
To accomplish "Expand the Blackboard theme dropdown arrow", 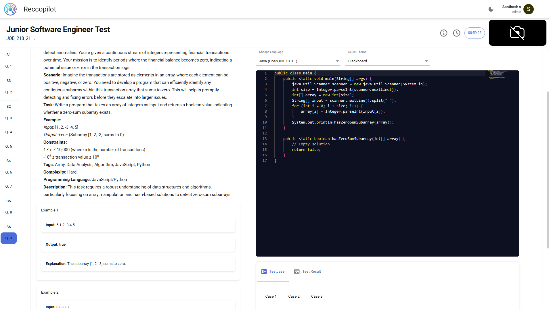I will tap(426, 61).
